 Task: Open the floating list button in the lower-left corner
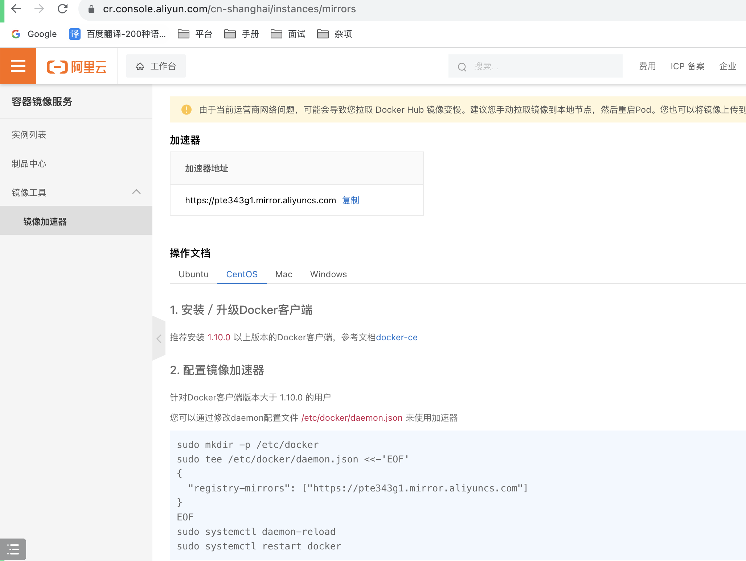[13, 549]
